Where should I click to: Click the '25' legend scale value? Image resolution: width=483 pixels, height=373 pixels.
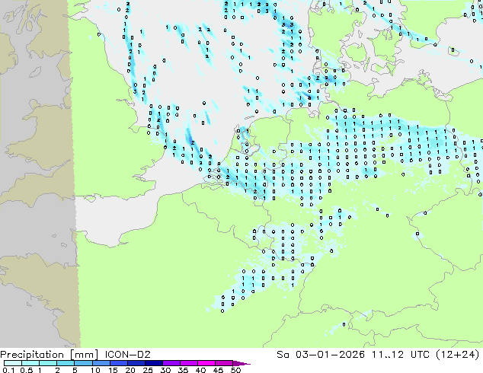[x=148, y=370]
